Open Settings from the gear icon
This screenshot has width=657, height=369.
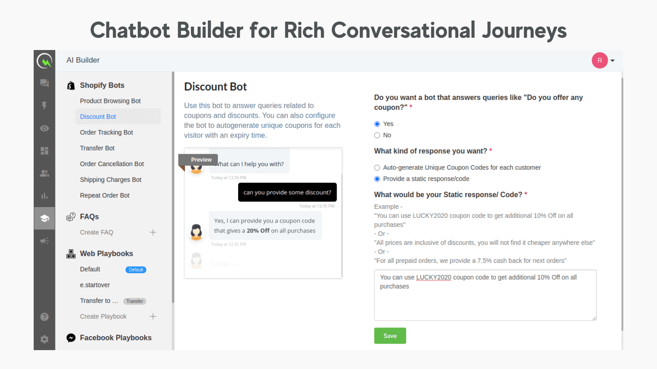coord(44,339)
